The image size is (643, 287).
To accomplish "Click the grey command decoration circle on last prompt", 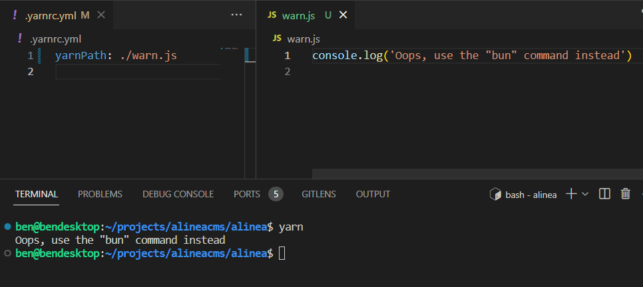I will tap(7, 253).
